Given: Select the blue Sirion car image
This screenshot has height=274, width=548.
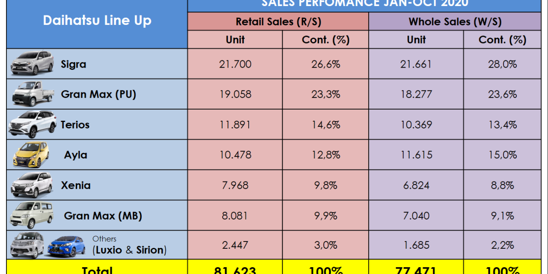Looking at the screenshot, I should click(66, 246).
